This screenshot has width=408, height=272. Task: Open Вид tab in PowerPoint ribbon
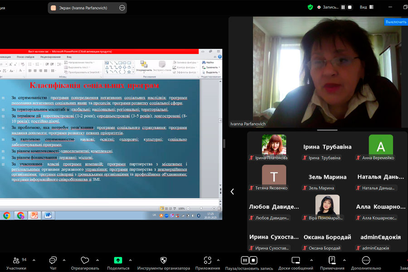pyautogui.click(x=69, y=57)
